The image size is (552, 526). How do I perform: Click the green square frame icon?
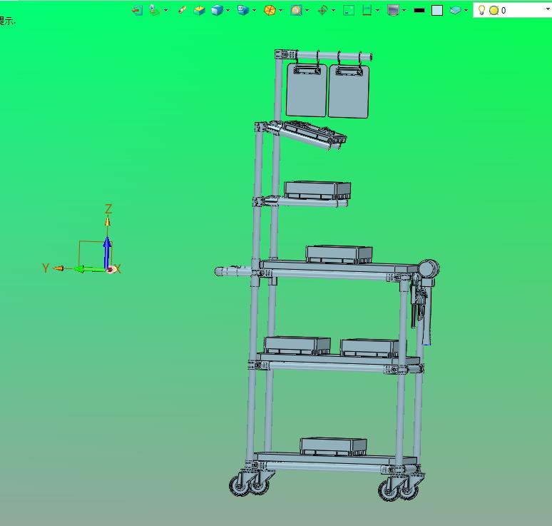[349, 10]
